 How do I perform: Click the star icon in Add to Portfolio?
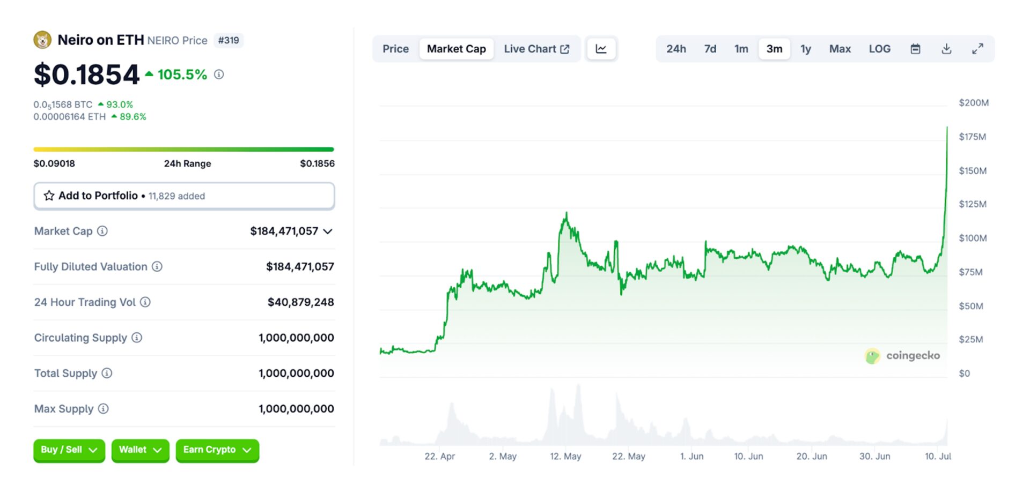coord(49,196)
